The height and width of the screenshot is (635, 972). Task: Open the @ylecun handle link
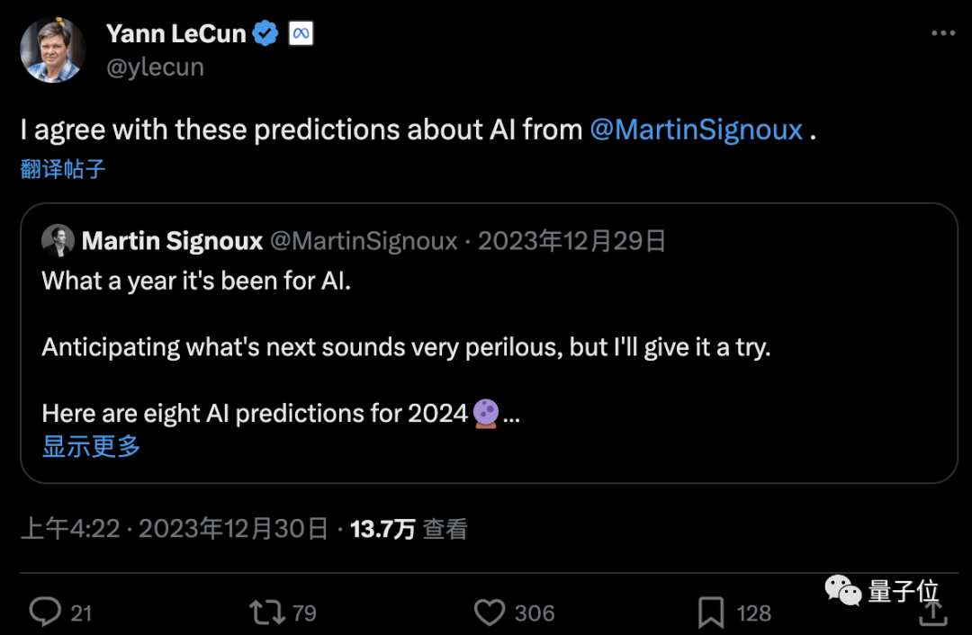(x=155, y=67)
